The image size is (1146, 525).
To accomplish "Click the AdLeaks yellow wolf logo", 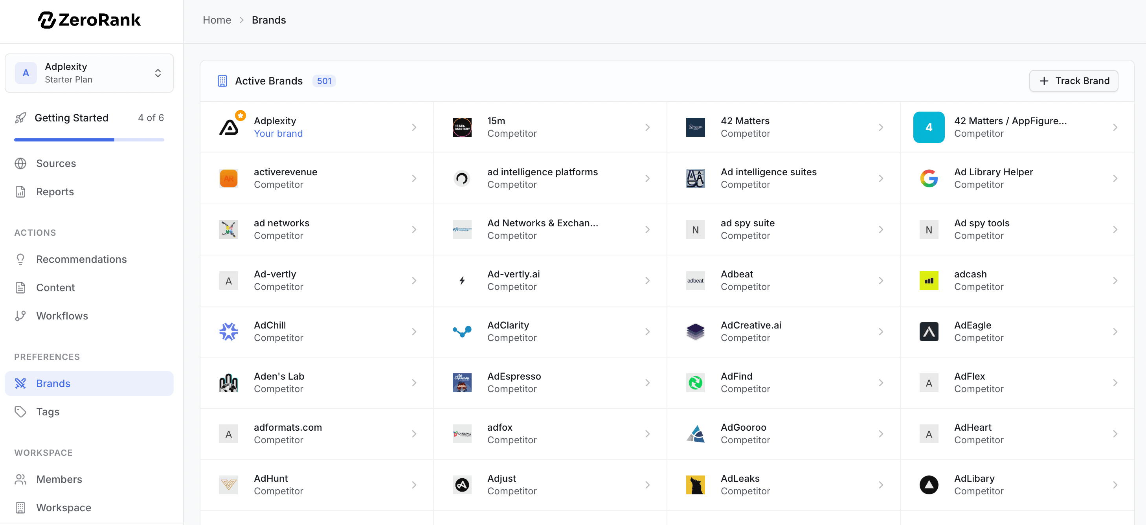I will [695, 485].
